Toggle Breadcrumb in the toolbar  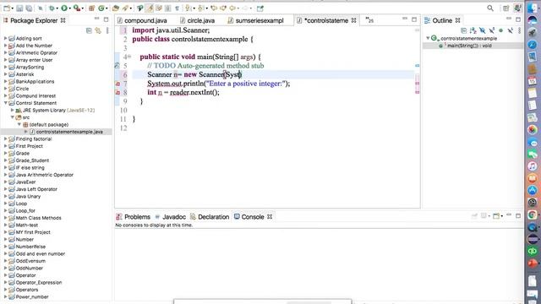[x=140, y=8]
